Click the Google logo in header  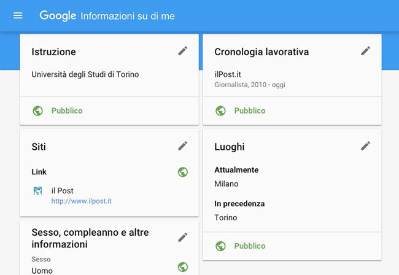click(x=58, y=15)
